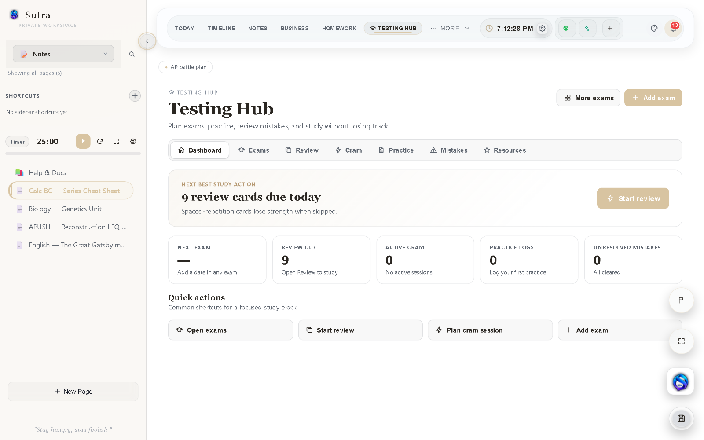Open the Practice Logs stat card
Image resolution: width=704 pixels, height=440 pixels.
[x=529, y=260]
